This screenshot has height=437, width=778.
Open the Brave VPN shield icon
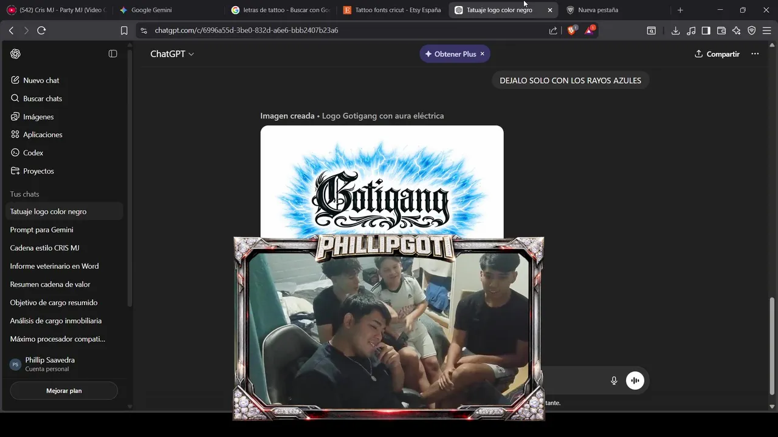[752, 30]
